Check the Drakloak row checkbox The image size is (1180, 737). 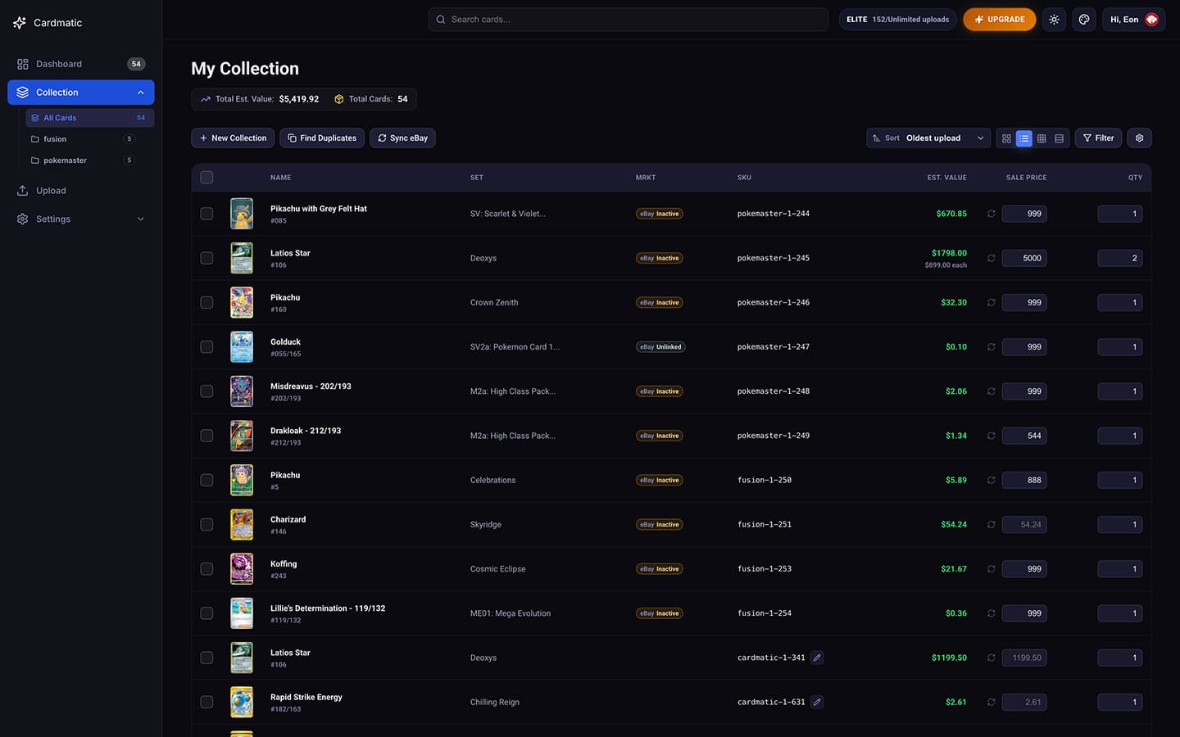pos(206,436)
